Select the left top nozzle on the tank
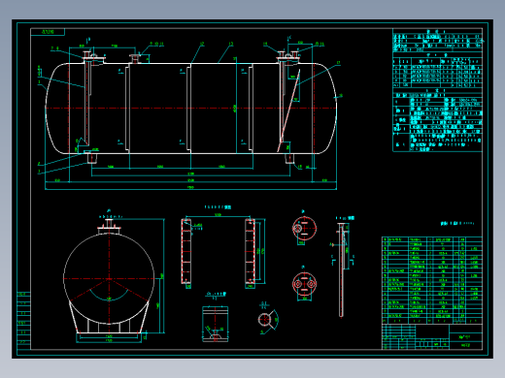This screenshot has height=378, width=505. point(94,58)
